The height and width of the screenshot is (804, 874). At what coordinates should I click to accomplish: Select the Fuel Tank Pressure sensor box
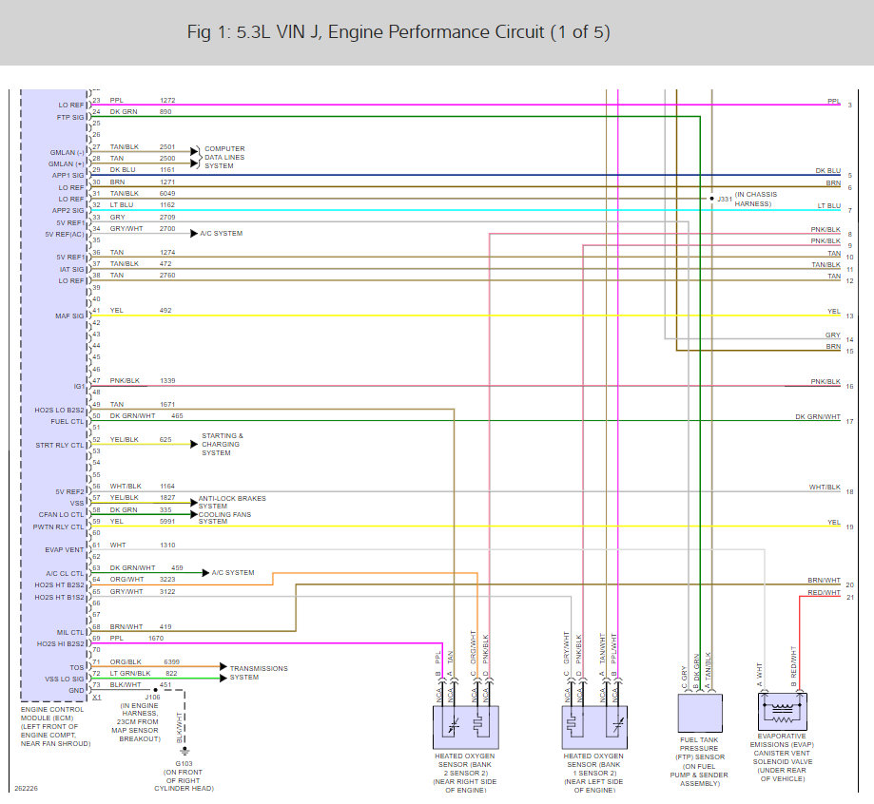pyautogui.click(x=700, y=713)
